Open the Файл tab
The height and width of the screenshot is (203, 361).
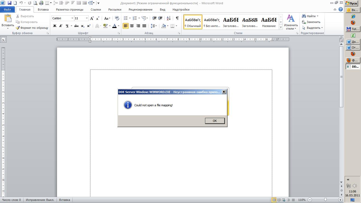pos(7,10)
